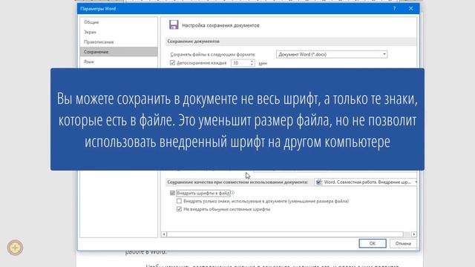This screenshot has height=267, width=475.
Task: Click the horizontal scrollbar left arrow
Action: click(x=164, y=234)
